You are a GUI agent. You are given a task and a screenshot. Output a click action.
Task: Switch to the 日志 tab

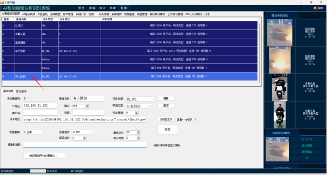[207, 14]
